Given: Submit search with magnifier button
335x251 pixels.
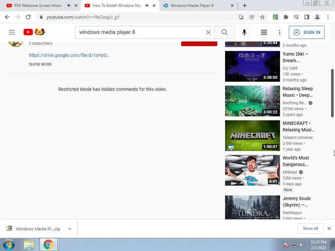Looking at the screenshot, I should pos(224,32).
